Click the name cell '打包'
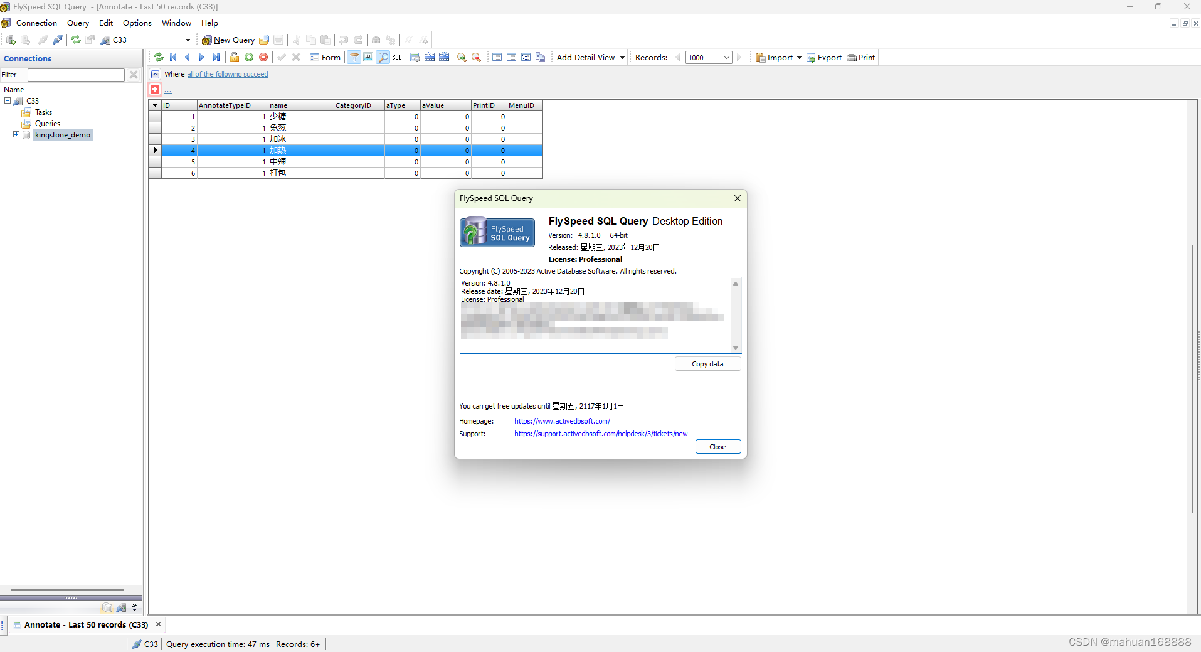This screenshot has width=1201, height=652. tap(301, 173)
